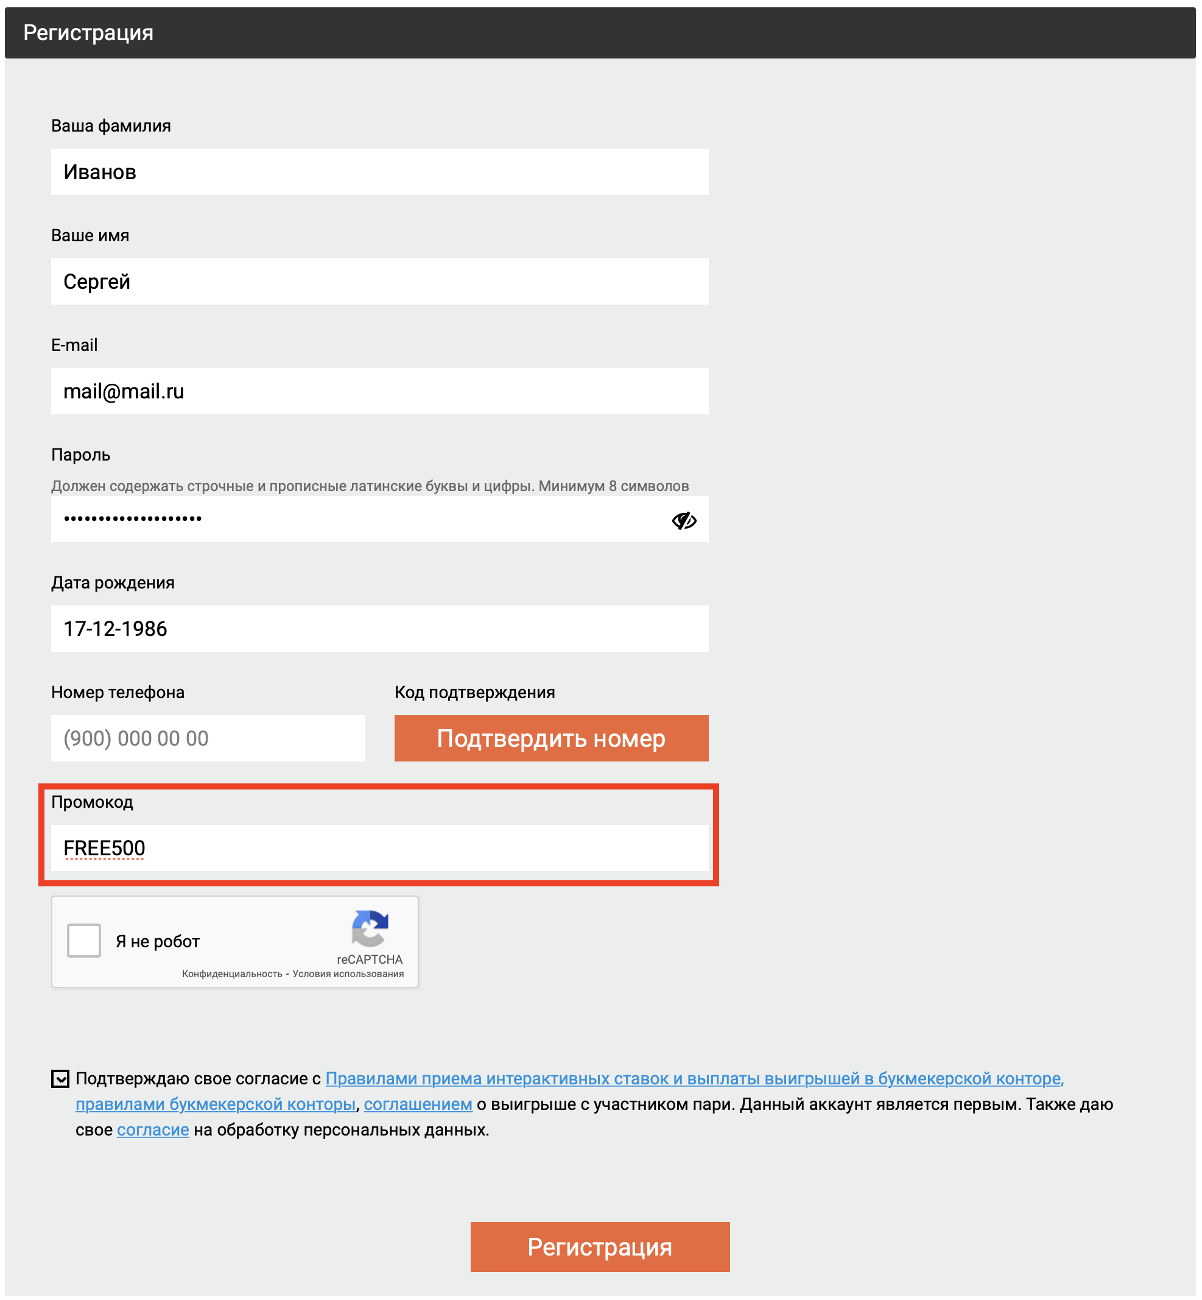The height and width of the screenshot is (1300, 1202).
Task: Select the E-mail input field
Action: pos(379,391)
